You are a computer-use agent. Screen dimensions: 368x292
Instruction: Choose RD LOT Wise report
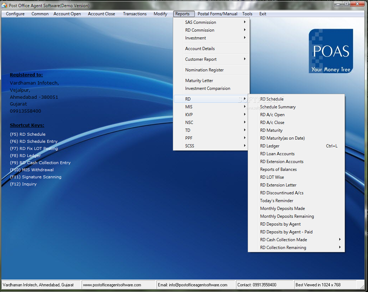point(296,177)
